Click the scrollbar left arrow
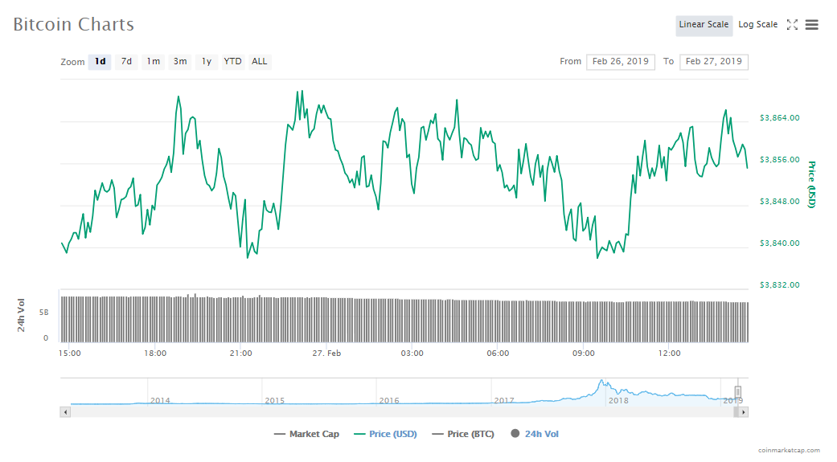Image resolution: width=837 pixels, height=462 pixels. coord(66,411)
